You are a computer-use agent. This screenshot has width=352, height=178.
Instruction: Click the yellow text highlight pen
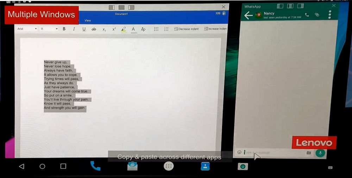coord(124,29)
